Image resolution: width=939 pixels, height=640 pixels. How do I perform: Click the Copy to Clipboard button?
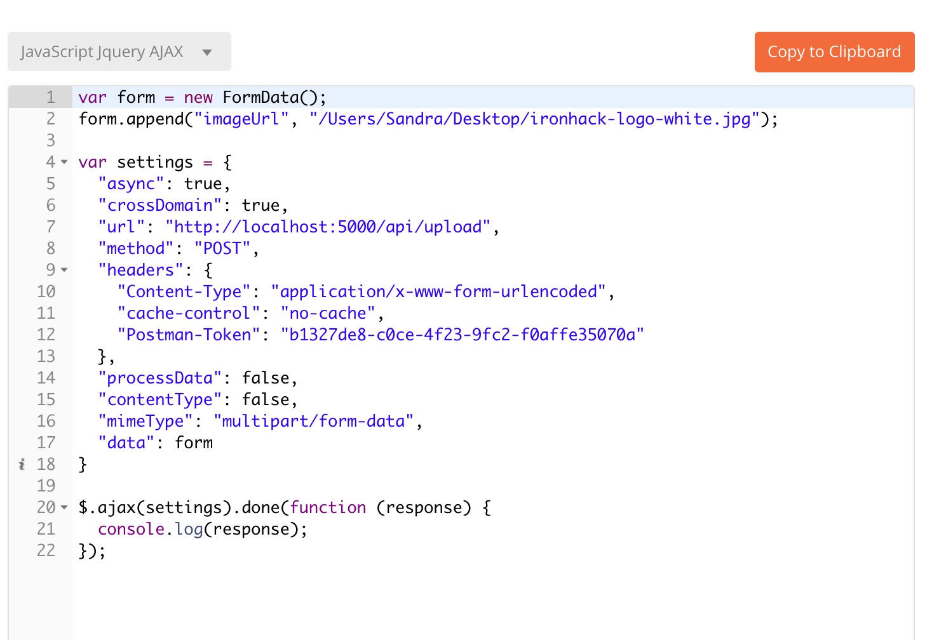click(x=834, y=52)
